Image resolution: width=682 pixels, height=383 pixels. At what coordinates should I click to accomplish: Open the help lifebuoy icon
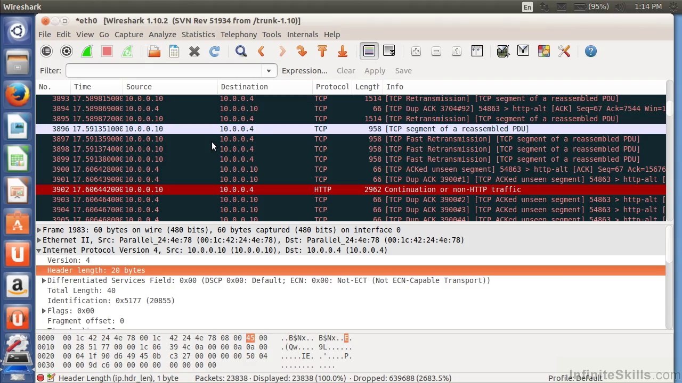pyautogui.click(x=590, y=51)
